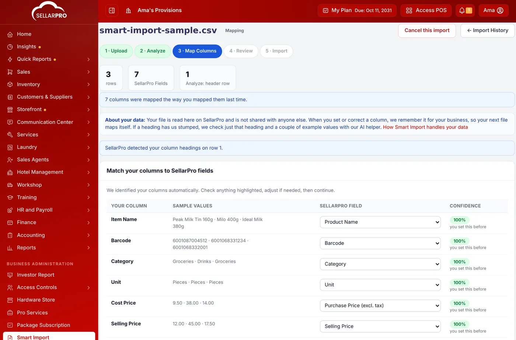Click Cancel this import button

tap(427, 31)
